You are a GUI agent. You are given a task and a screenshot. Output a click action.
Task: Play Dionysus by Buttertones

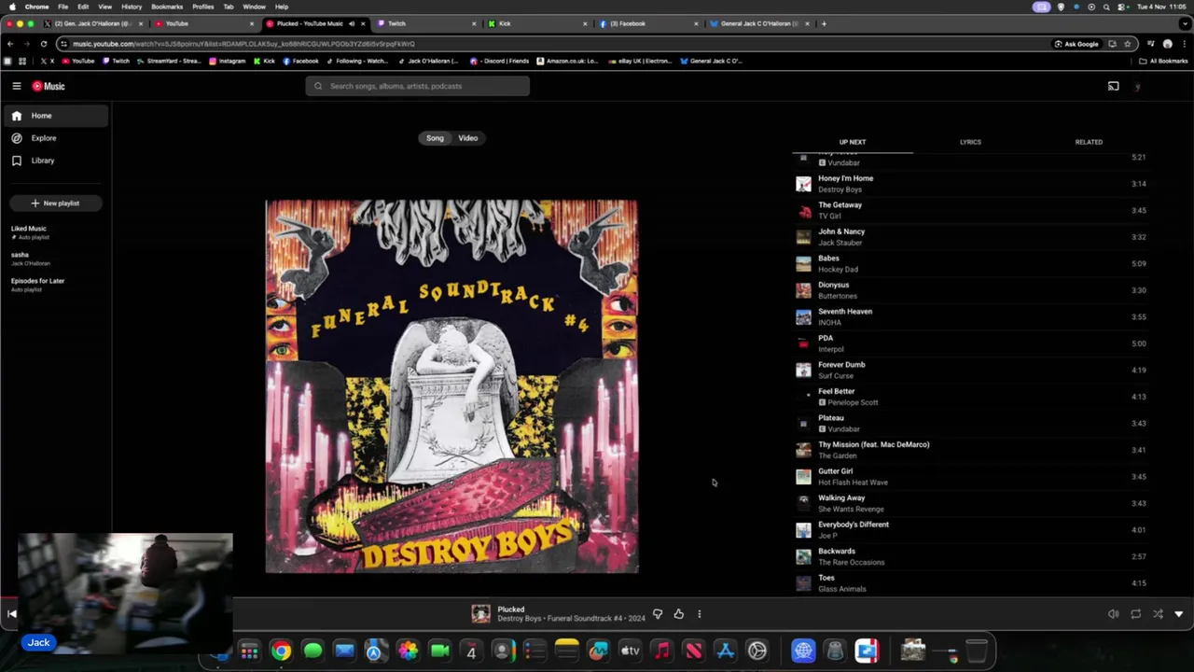(970, 290)
